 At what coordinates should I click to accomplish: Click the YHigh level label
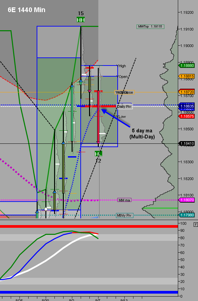click(122, 66)
